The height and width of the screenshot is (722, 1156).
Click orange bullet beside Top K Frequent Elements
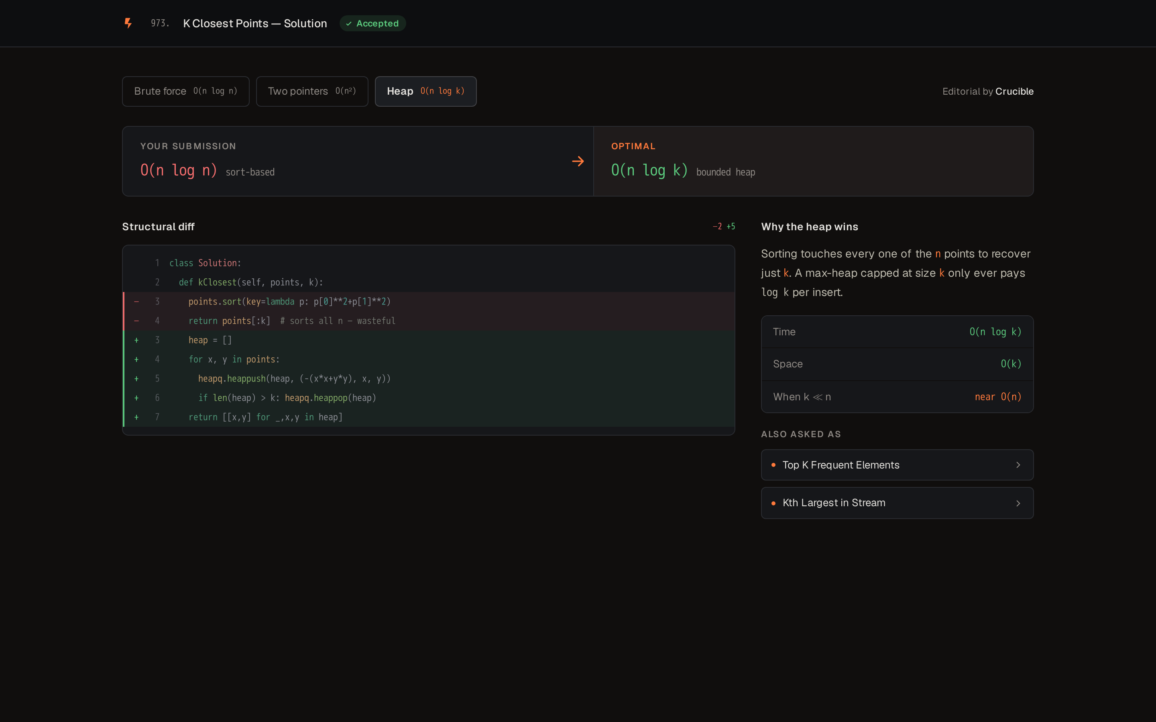[x=773, y=465]
